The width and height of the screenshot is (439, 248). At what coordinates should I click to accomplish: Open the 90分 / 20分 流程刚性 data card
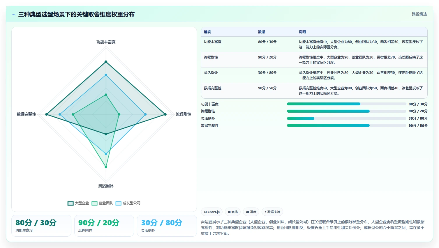104,226
